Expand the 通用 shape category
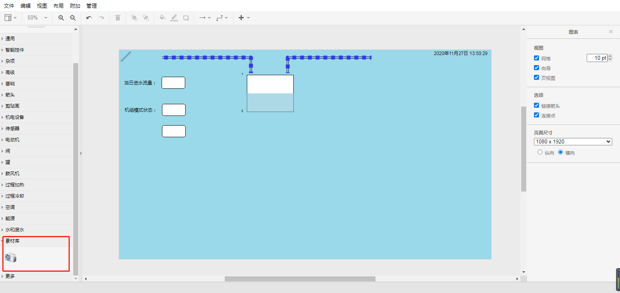The image size is (620, 293). 36,39
